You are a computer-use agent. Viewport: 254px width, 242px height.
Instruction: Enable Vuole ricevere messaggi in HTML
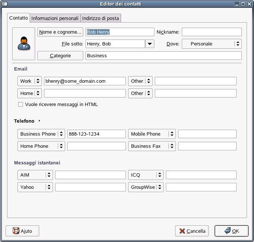point(21,105)
